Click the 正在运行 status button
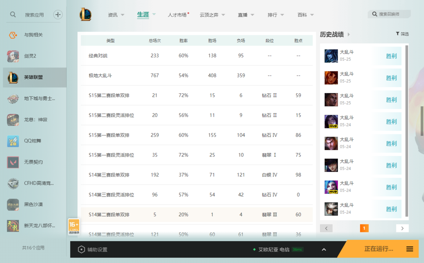This screenshot has height=263, width=424. (378, 249)
